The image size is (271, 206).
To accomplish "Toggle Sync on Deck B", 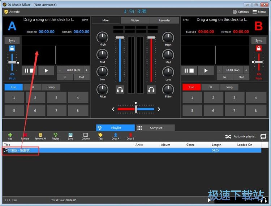I will 259,40.
